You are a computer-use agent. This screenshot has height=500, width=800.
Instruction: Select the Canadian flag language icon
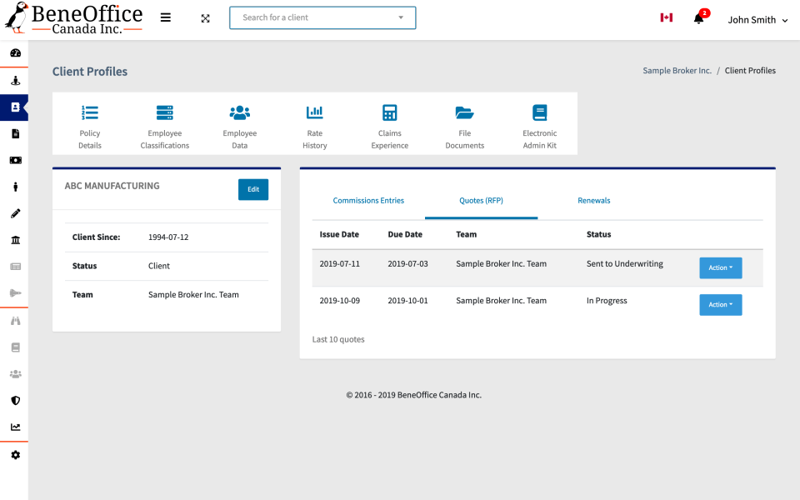pos(666,17)
